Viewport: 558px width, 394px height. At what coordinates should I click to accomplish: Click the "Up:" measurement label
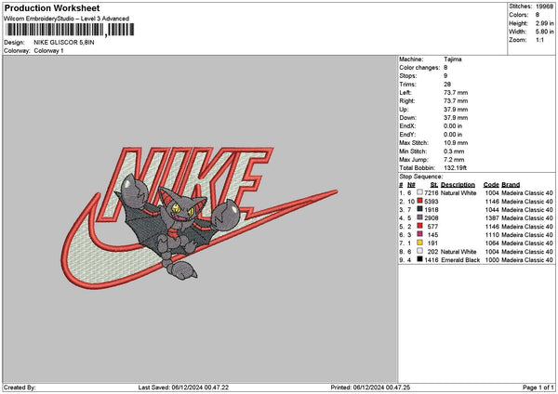point(404,110)
